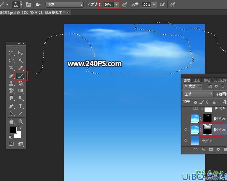227x181 pixels.
Task: Toggle the brush panel button
Action: (x=28, y=5)
